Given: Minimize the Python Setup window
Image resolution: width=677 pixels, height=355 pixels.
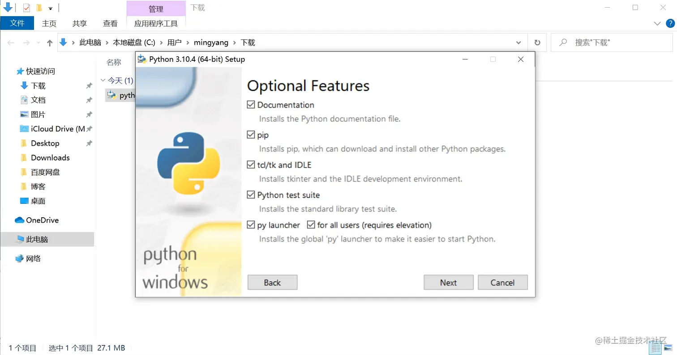Looking at the screenshot, I should (x=466, y=59).
